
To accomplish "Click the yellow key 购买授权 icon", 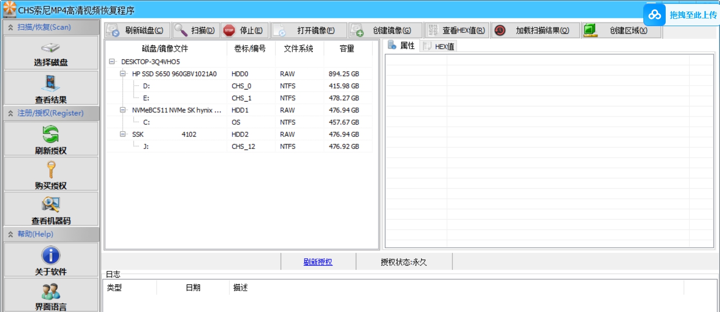I will pos(50,170).
